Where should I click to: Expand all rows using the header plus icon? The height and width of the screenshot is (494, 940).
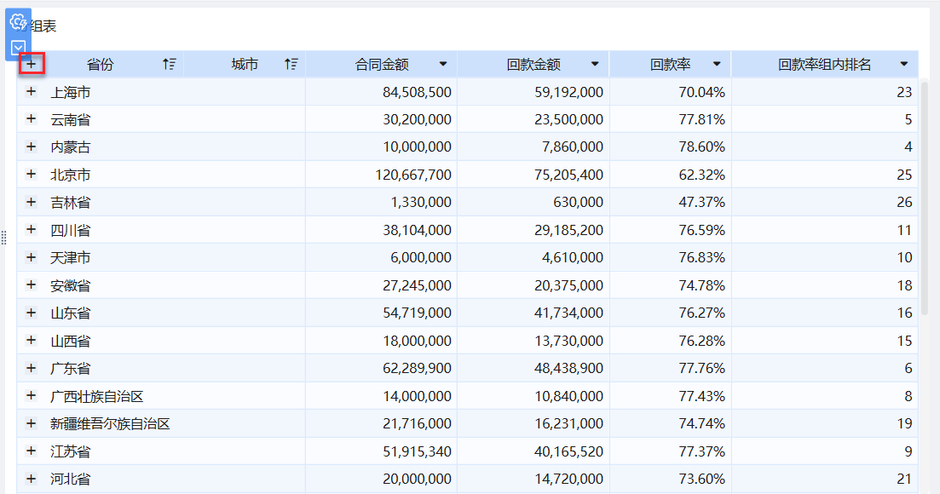(x=32, y=63)
